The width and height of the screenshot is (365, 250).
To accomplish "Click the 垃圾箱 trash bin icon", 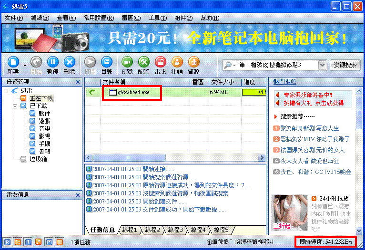I will click(x=23, y=159).
